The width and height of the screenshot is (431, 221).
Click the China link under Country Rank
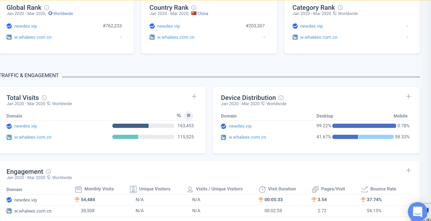[x=203, y=13]
